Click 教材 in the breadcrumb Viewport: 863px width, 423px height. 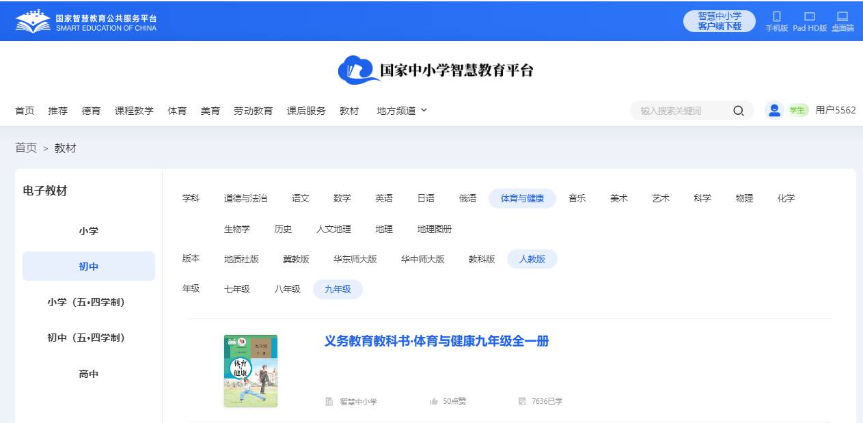tap(66, 148)
